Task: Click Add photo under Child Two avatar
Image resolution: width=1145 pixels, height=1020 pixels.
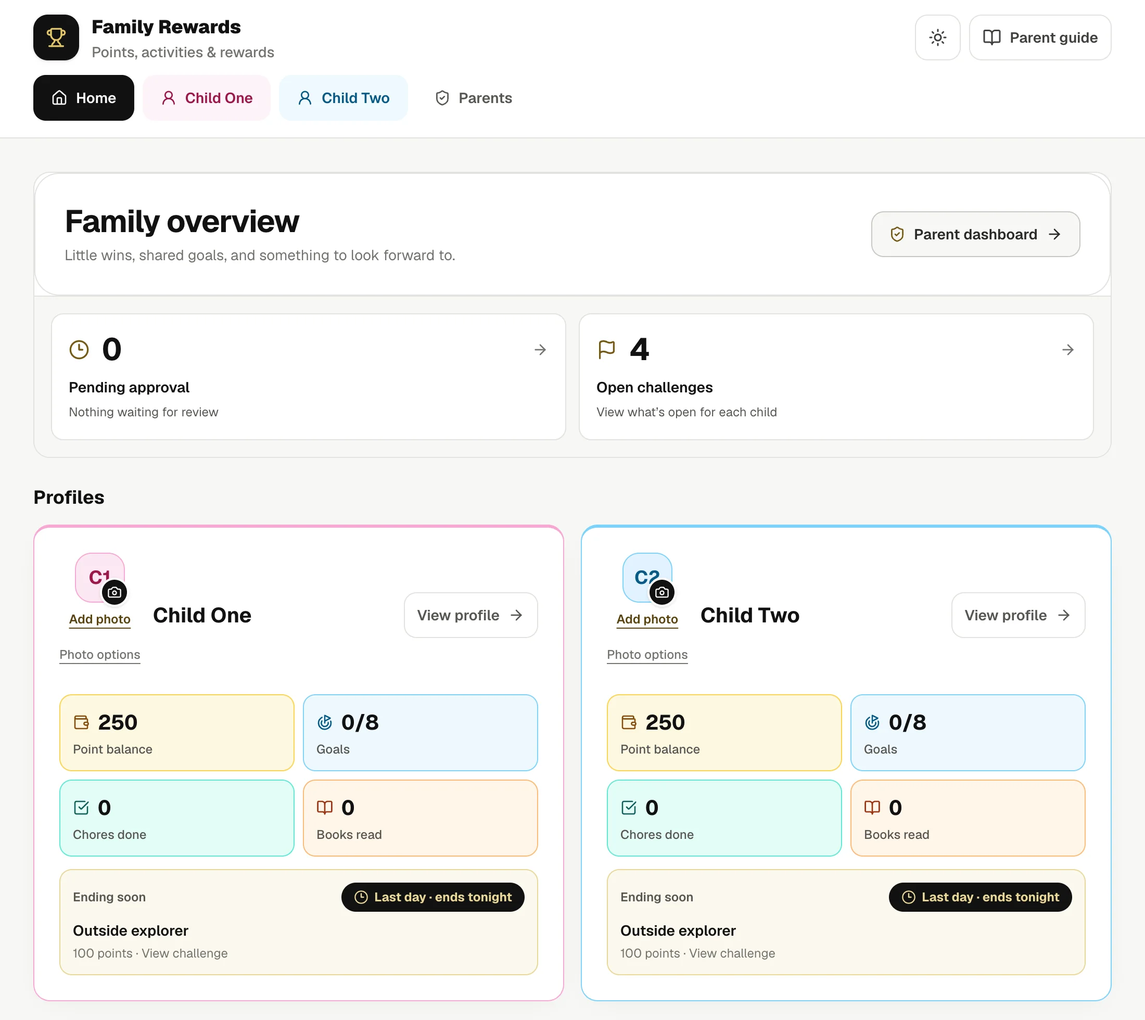Action: coord(647,619)
